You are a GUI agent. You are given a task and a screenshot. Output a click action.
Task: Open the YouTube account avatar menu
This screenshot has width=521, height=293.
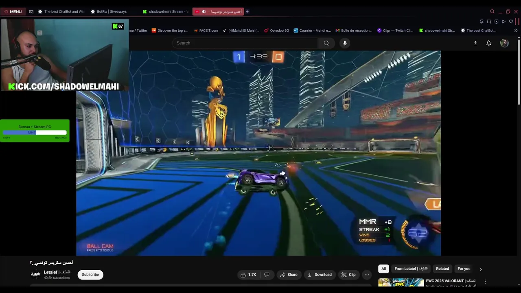pos(504,43)
